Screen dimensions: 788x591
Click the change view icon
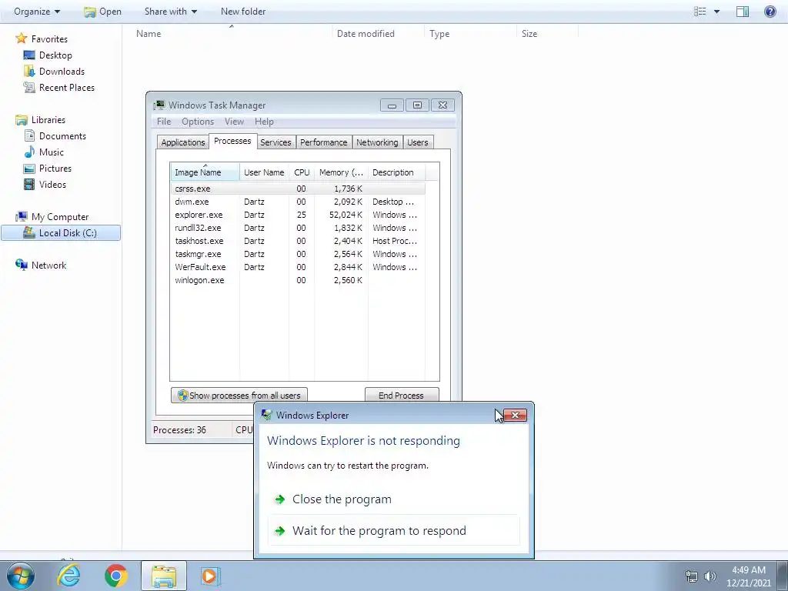700,11
